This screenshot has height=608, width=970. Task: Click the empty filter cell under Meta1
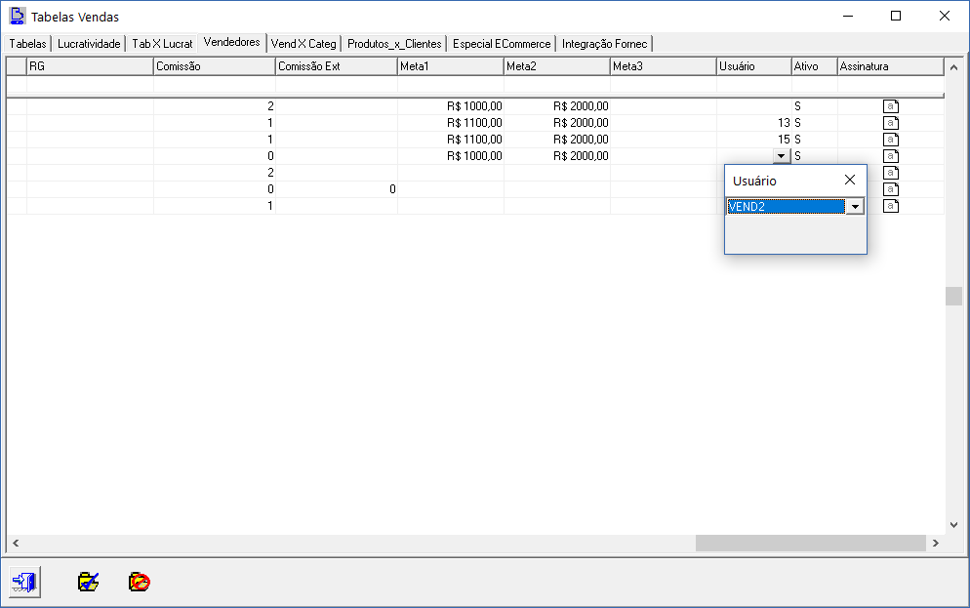451,85
